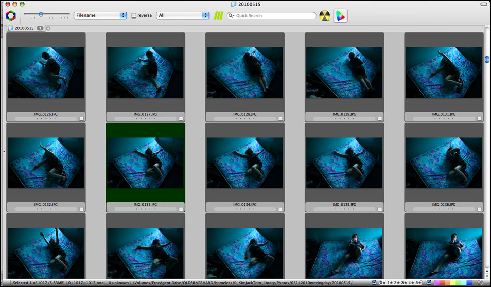Filter by 1 star rating
The width and height of the screenshot is (491, 287).
point(390,283)
